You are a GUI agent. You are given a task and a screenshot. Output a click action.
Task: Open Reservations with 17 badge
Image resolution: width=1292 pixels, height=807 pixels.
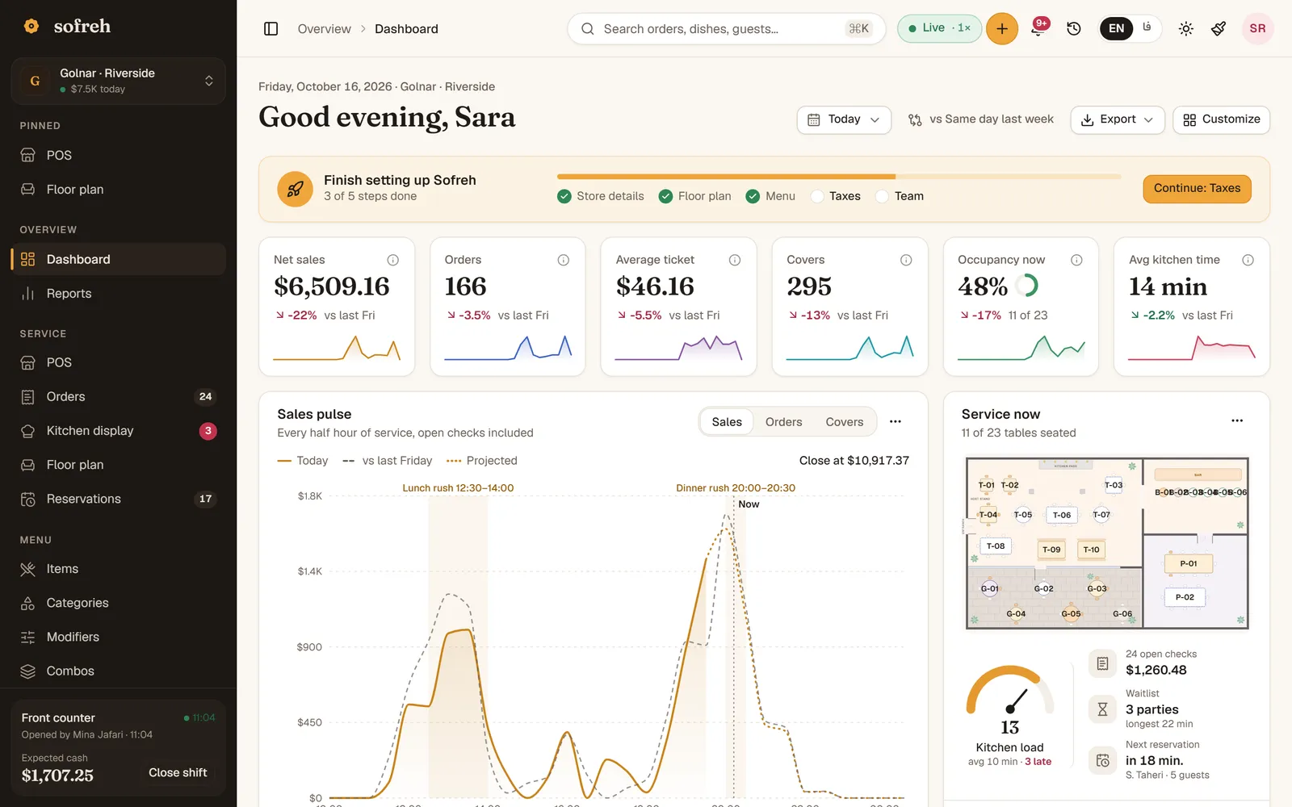pyautogui.click(x=118, y=499)
